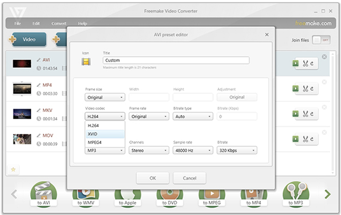Image resolution: width=341 pixels, height=215 pixels.
Task: Click the file list vertical scrollbar
Action: click(x=332, y=113)
